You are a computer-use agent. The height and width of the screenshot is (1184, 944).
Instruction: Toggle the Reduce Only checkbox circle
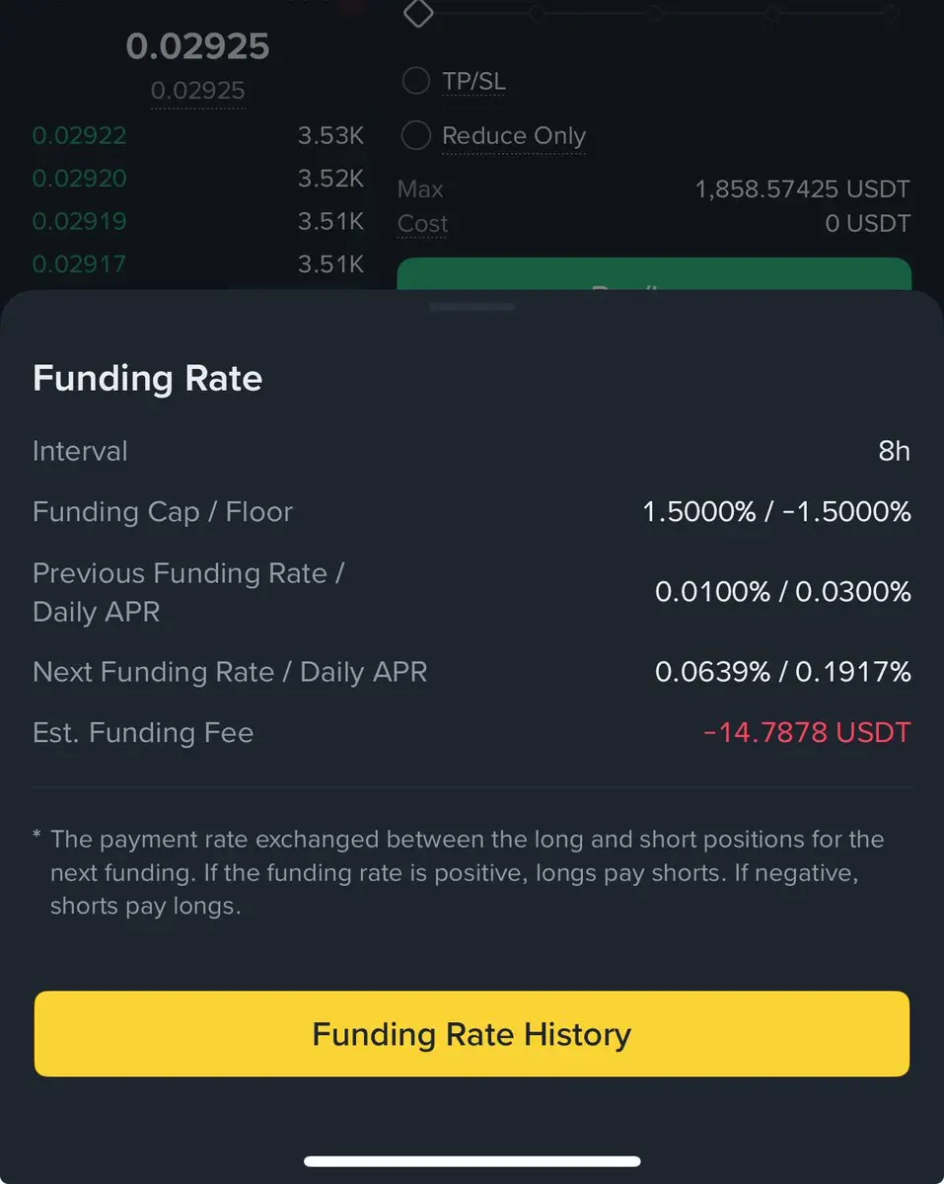[x=416, y=135]
